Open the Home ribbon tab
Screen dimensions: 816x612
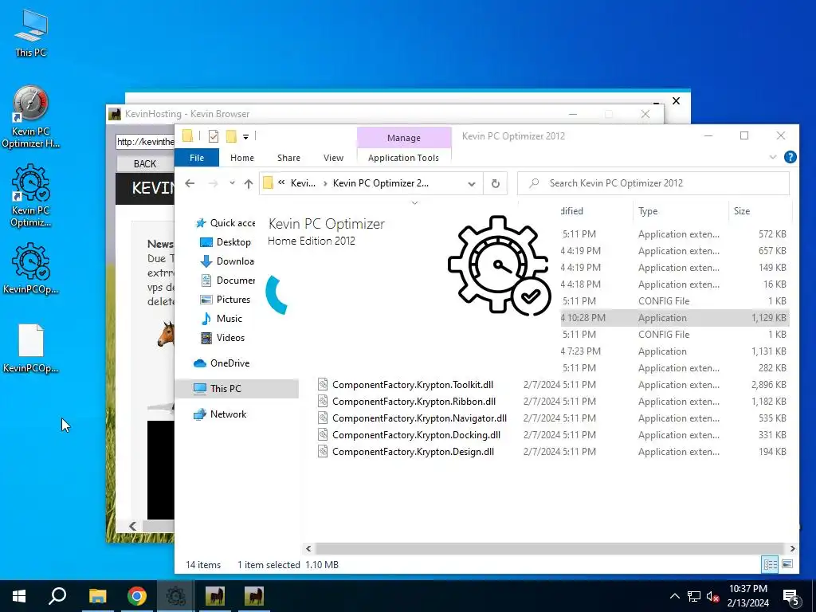[242, 158]
